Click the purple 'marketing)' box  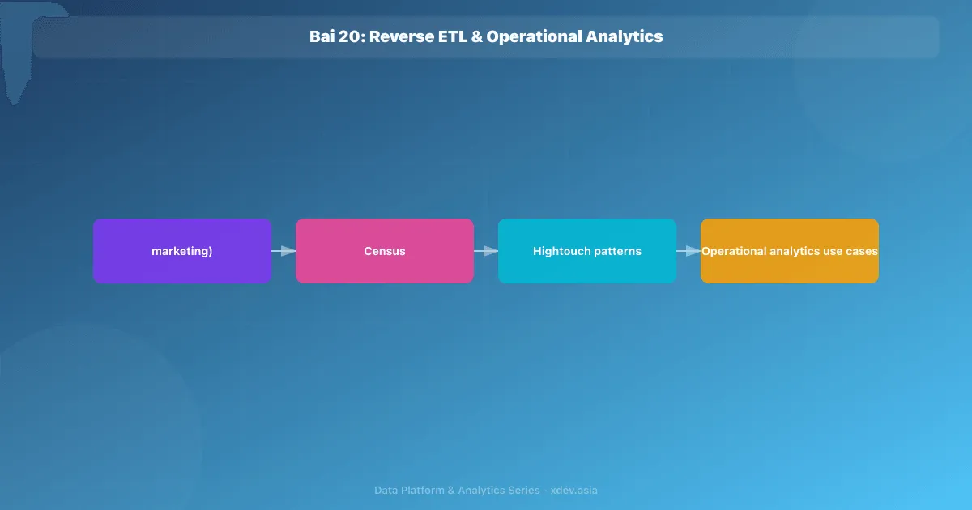(x=182, y=251)
